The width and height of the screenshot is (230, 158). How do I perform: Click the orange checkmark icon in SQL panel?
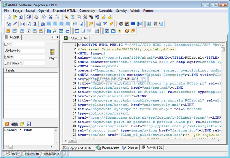tap(7, 124)
